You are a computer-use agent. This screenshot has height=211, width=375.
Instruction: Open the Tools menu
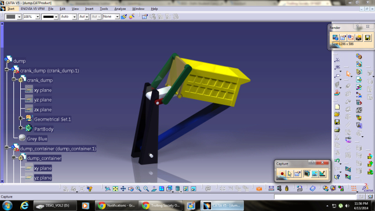click(x=104, y=9)
